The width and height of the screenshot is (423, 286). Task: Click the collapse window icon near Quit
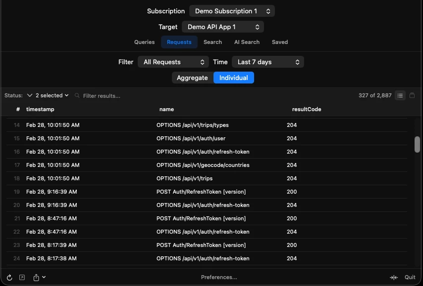tap(394, 277)
